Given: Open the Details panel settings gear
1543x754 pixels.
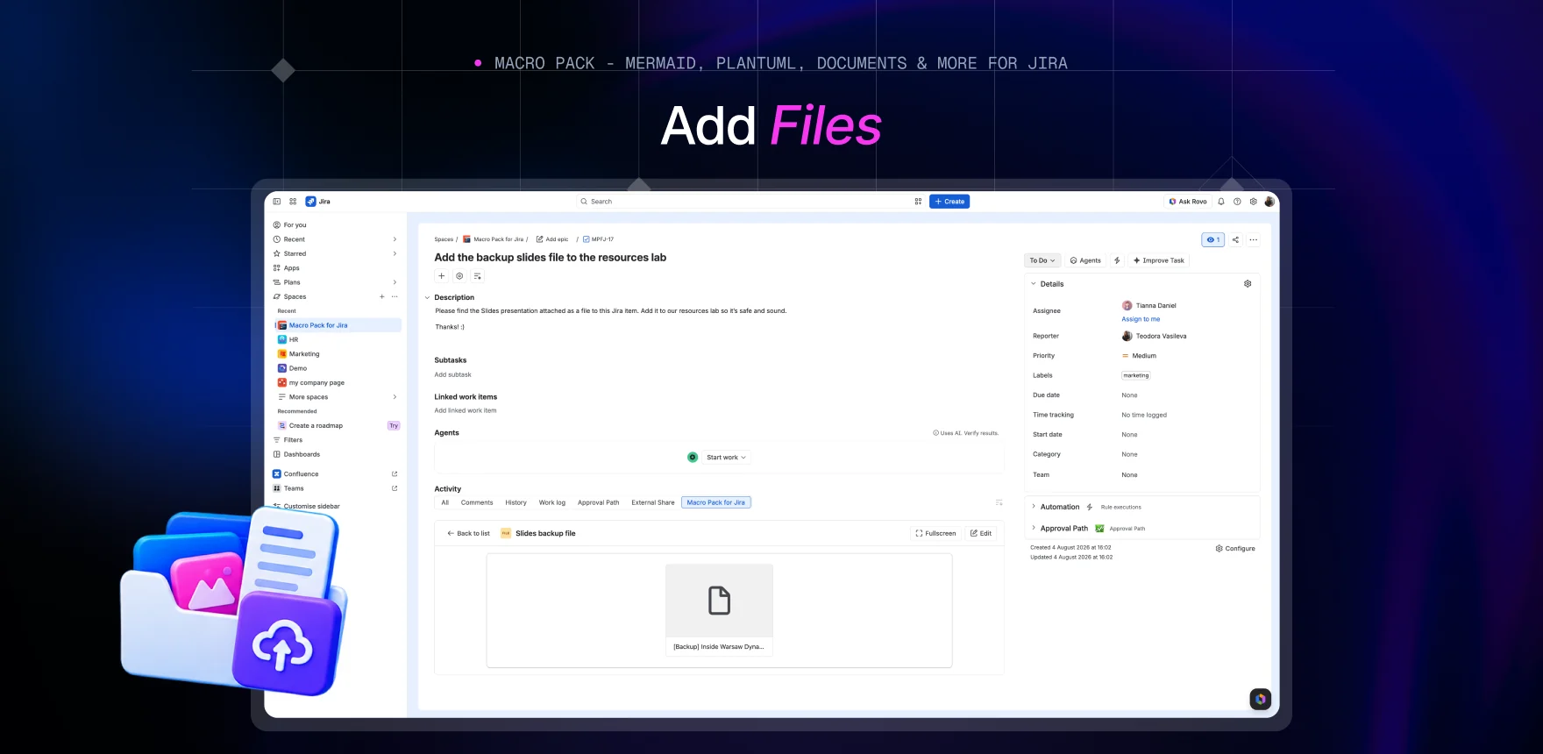Looking at the screenshot, I should point(1248,284).
